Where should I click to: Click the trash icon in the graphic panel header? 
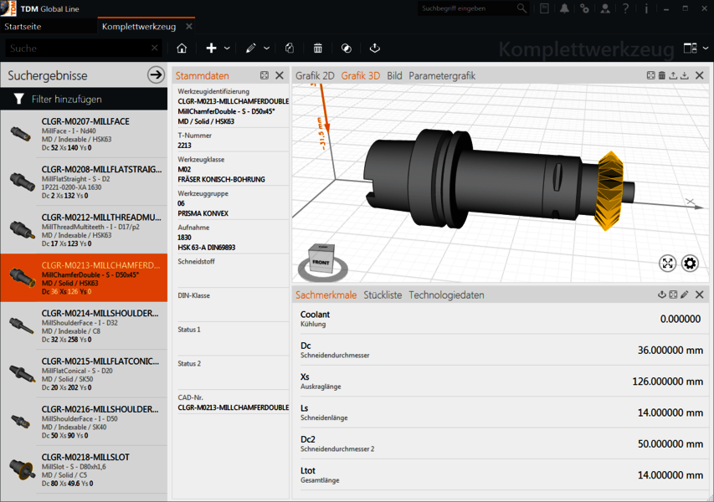pos(661,75)
